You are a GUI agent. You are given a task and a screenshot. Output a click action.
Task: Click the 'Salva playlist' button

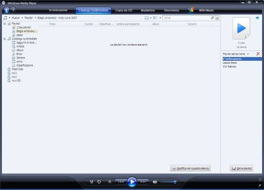[x=241, y=168]
